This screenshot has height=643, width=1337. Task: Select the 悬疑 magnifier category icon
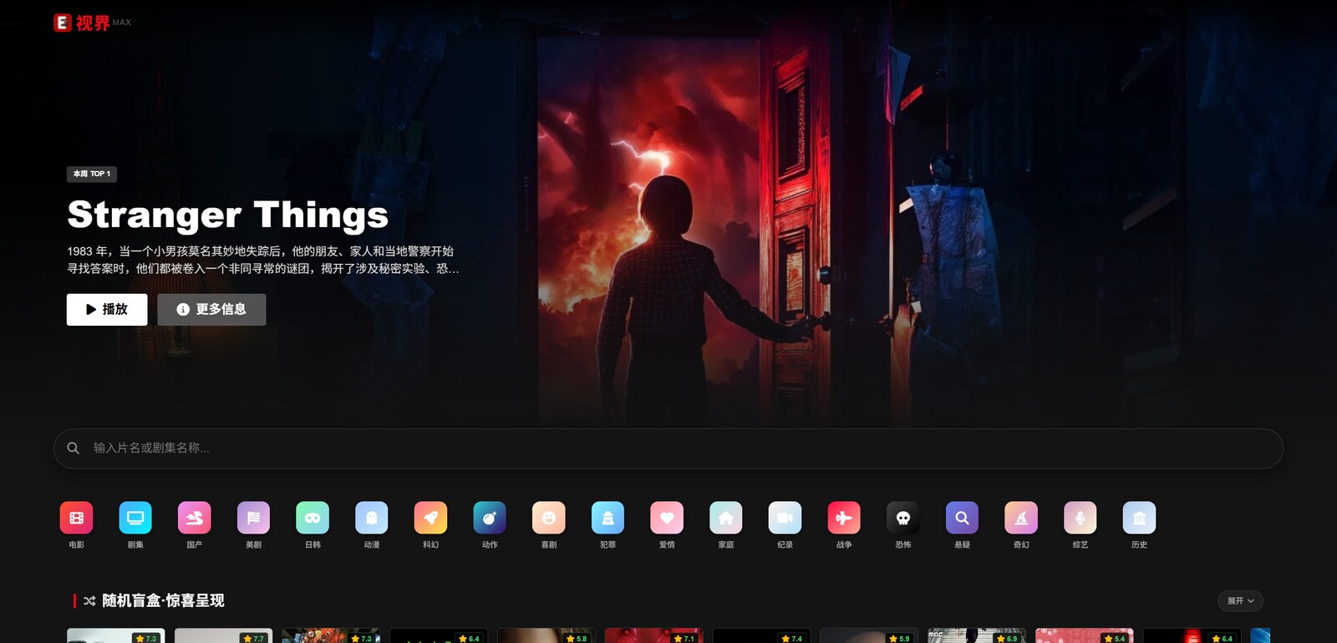point(962,518)
